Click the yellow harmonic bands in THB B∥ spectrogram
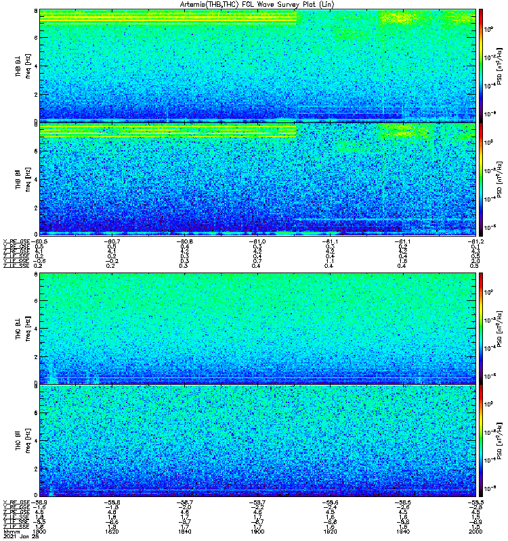The image size is (508, 541). [x=168, y=131]
